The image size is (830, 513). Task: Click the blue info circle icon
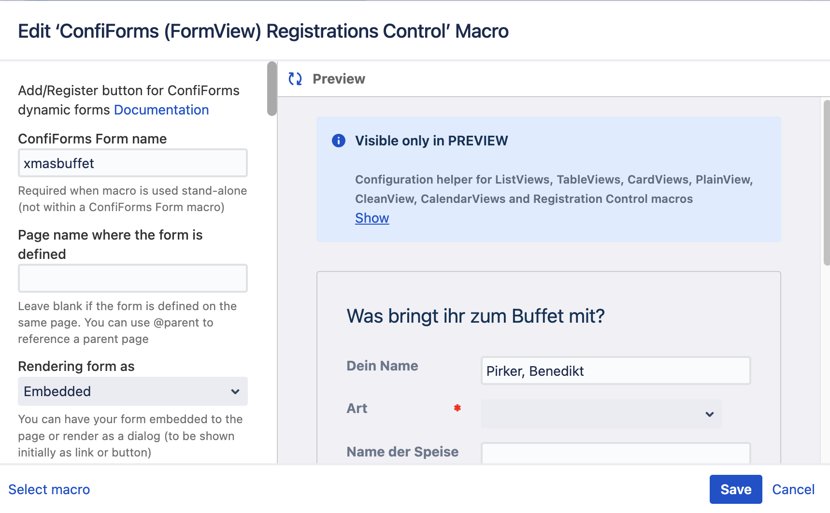point(339,141)
